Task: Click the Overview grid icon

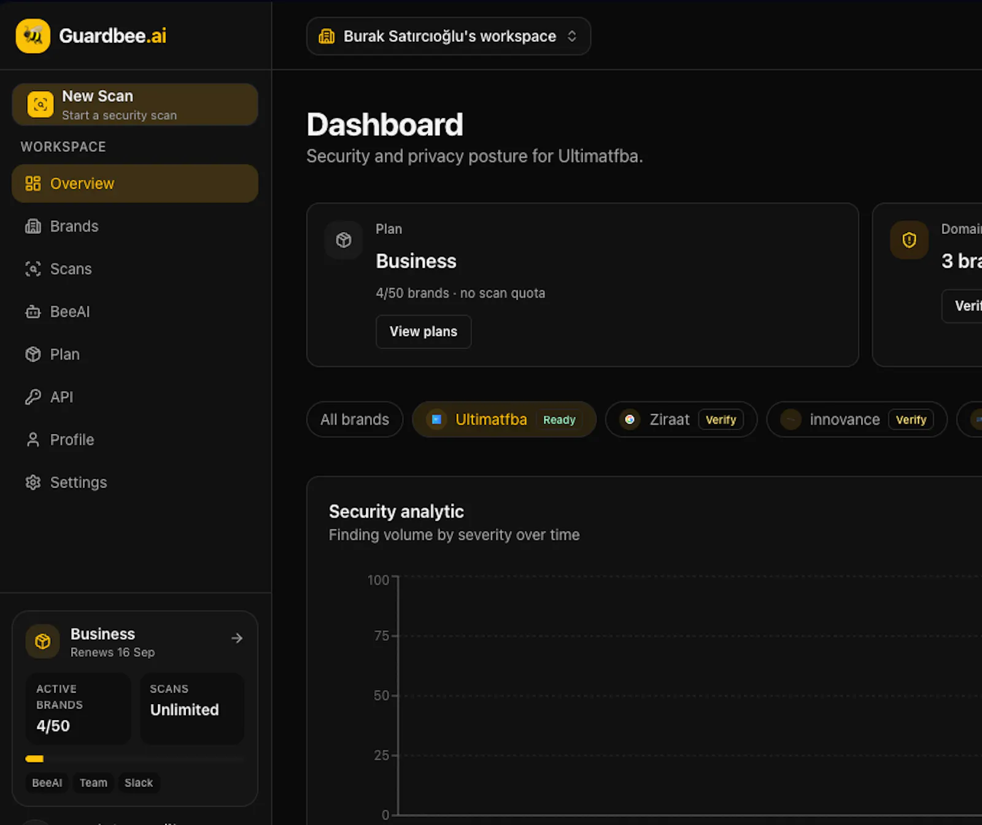Action: [33, 184]
